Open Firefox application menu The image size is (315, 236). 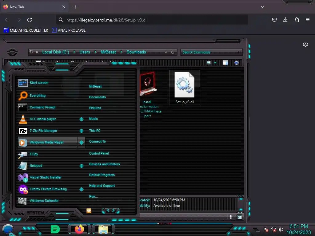point(307,20)
